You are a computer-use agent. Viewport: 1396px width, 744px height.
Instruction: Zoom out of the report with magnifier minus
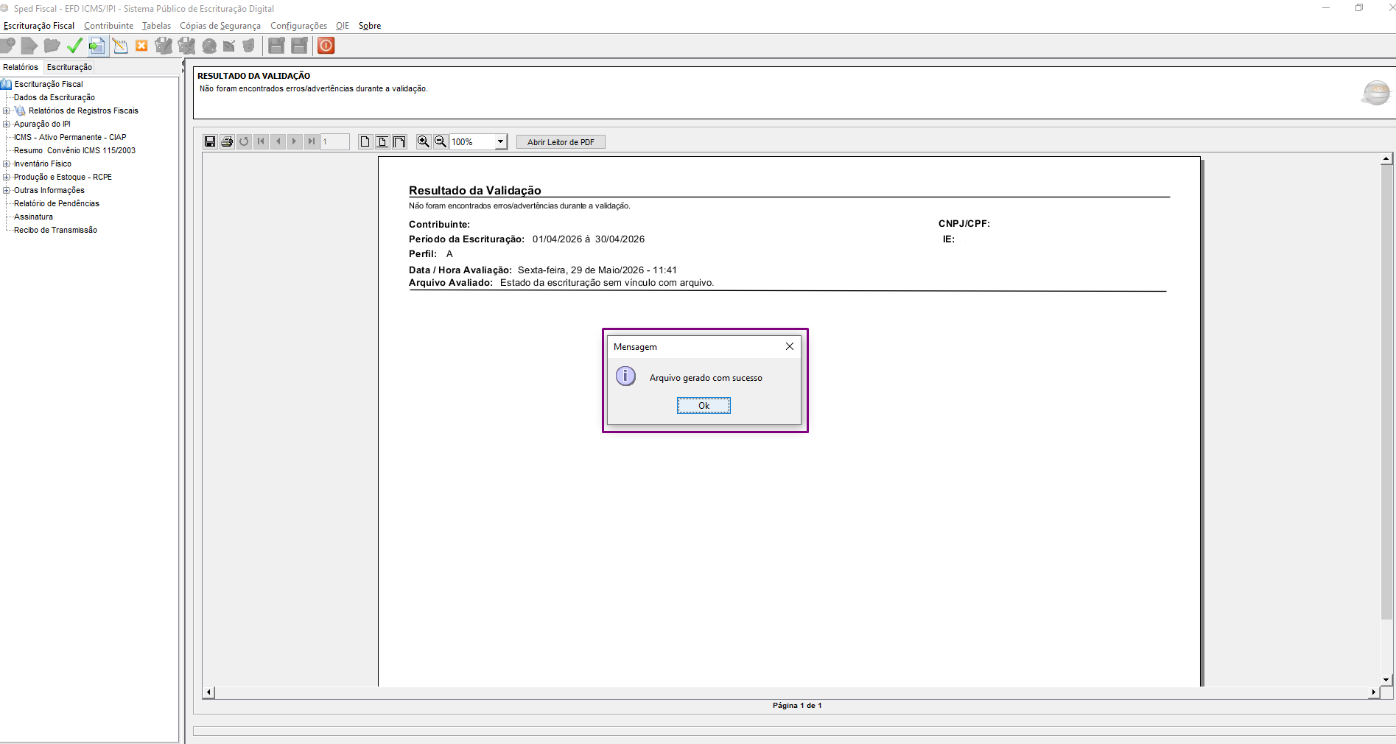click(441, 141)
